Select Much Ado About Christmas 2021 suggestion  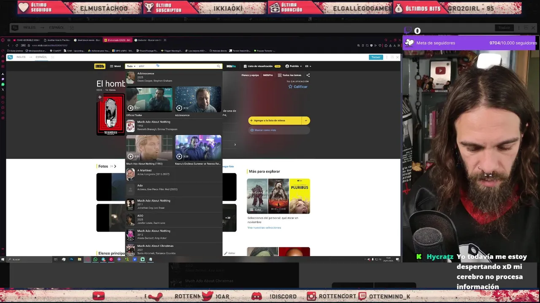click(x=174, y=249)
